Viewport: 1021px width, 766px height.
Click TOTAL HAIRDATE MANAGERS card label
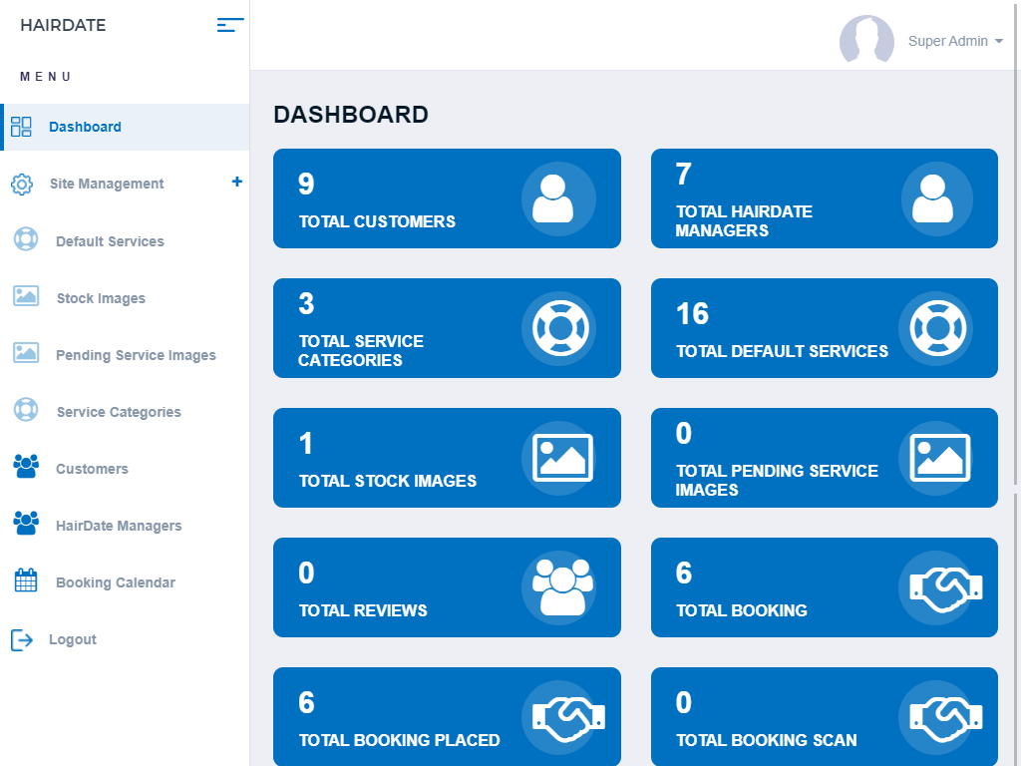point(744,220)
